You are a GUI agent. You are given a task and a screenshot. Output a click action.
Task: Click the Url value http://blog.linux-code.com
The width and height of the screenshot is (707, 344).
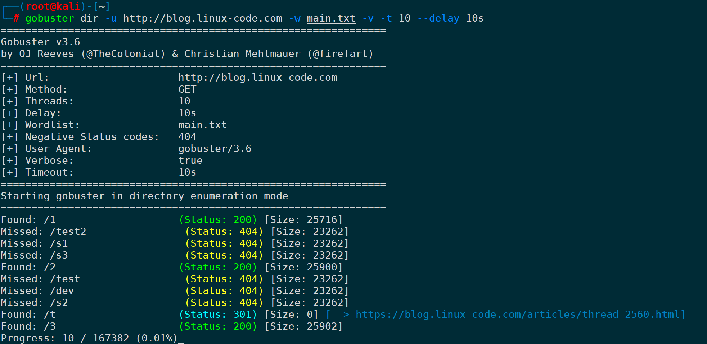258,78
